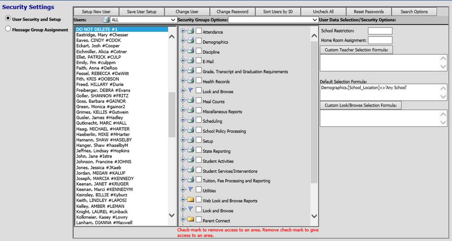Click folder icon for Web Look and Browse Reports
Screen dimensions: 452x241
[x=190, y=199]
